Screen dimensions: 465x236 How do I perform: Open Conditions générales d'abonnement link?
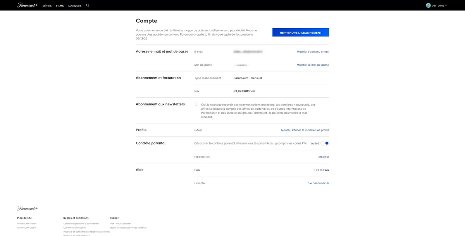click(81, 223)
